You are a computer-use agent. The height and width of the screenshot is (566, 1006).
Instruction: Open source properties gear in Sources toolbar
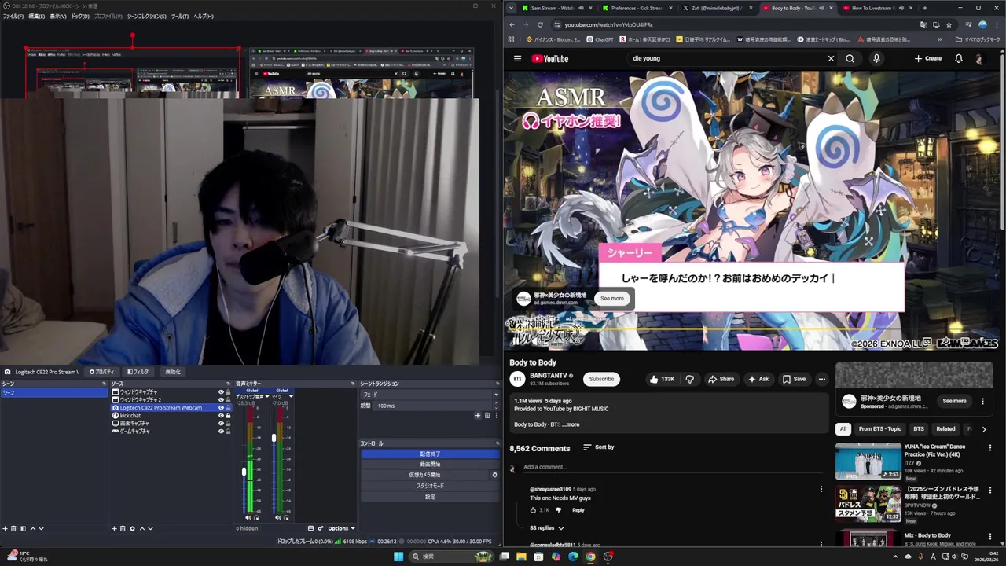[x=132, y=528]
